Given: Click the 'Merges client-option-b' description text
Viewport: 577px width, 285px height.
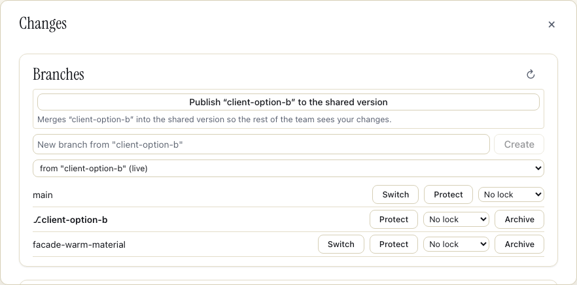Looking at the screenshot, I should click(214, 120).
